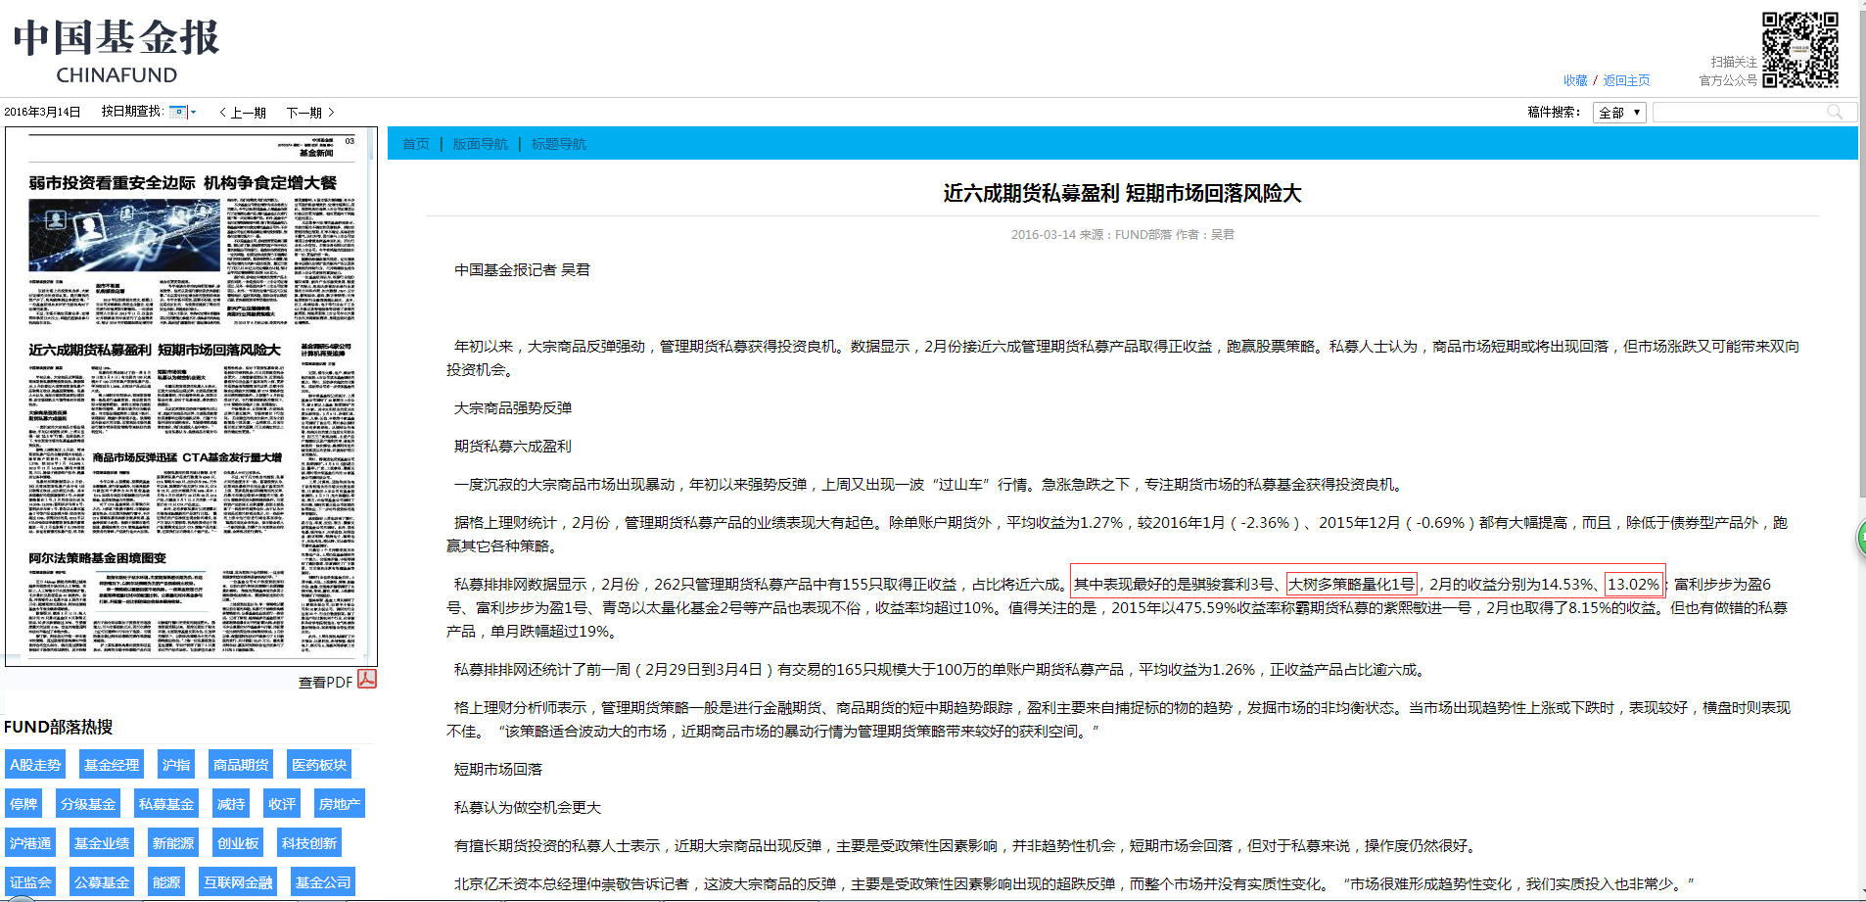Screen dimensions: 1866x902
Task: Select the 公募基金 hot tag
Action: pos(102,882)
